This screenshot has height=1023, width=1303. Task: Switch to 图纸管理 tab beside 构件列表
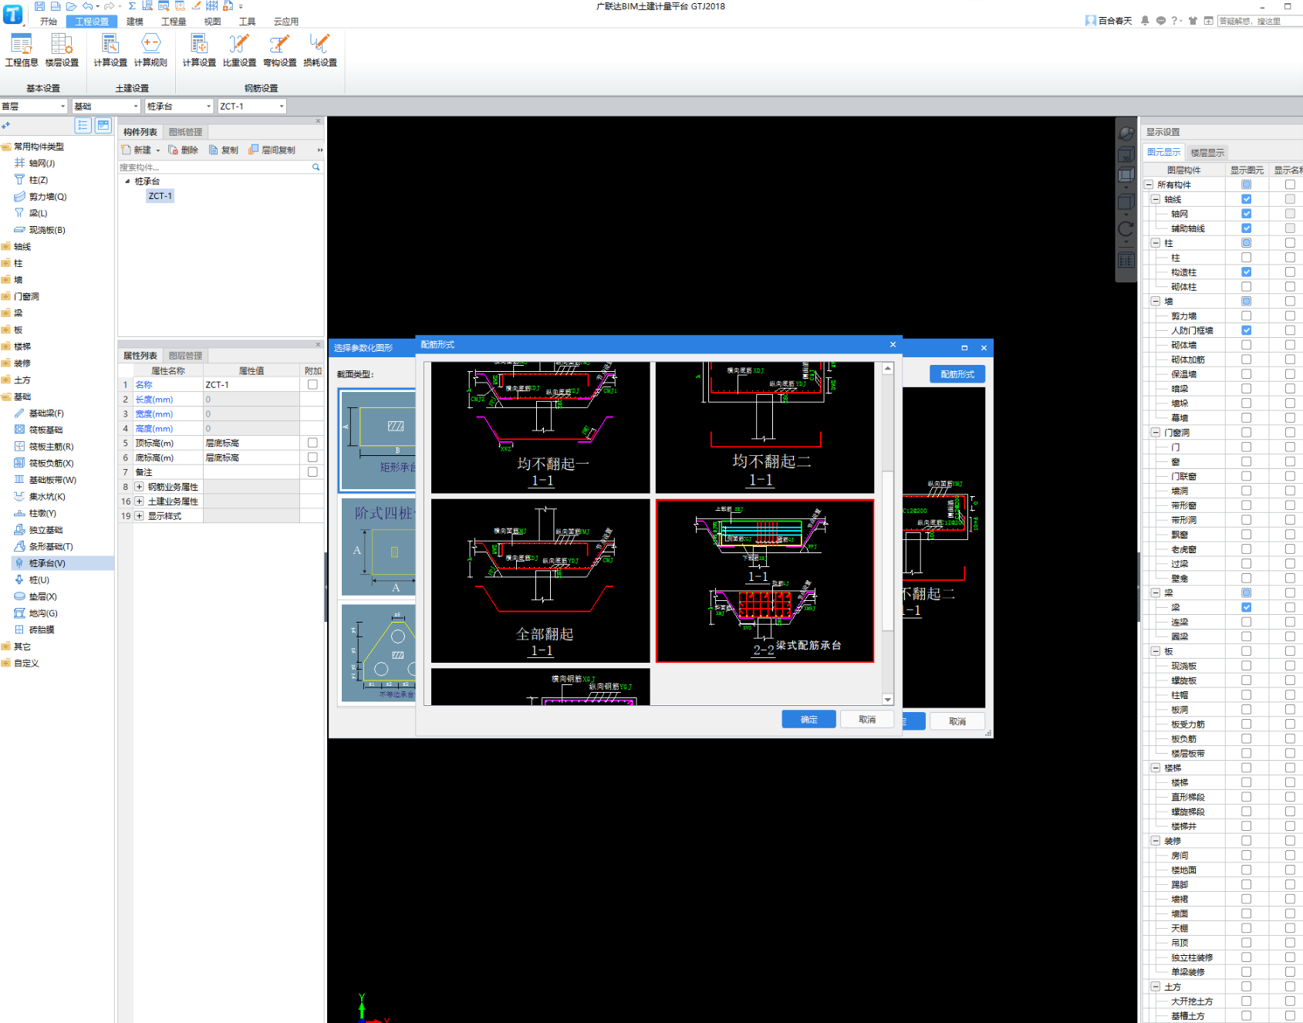pos(185,132)
